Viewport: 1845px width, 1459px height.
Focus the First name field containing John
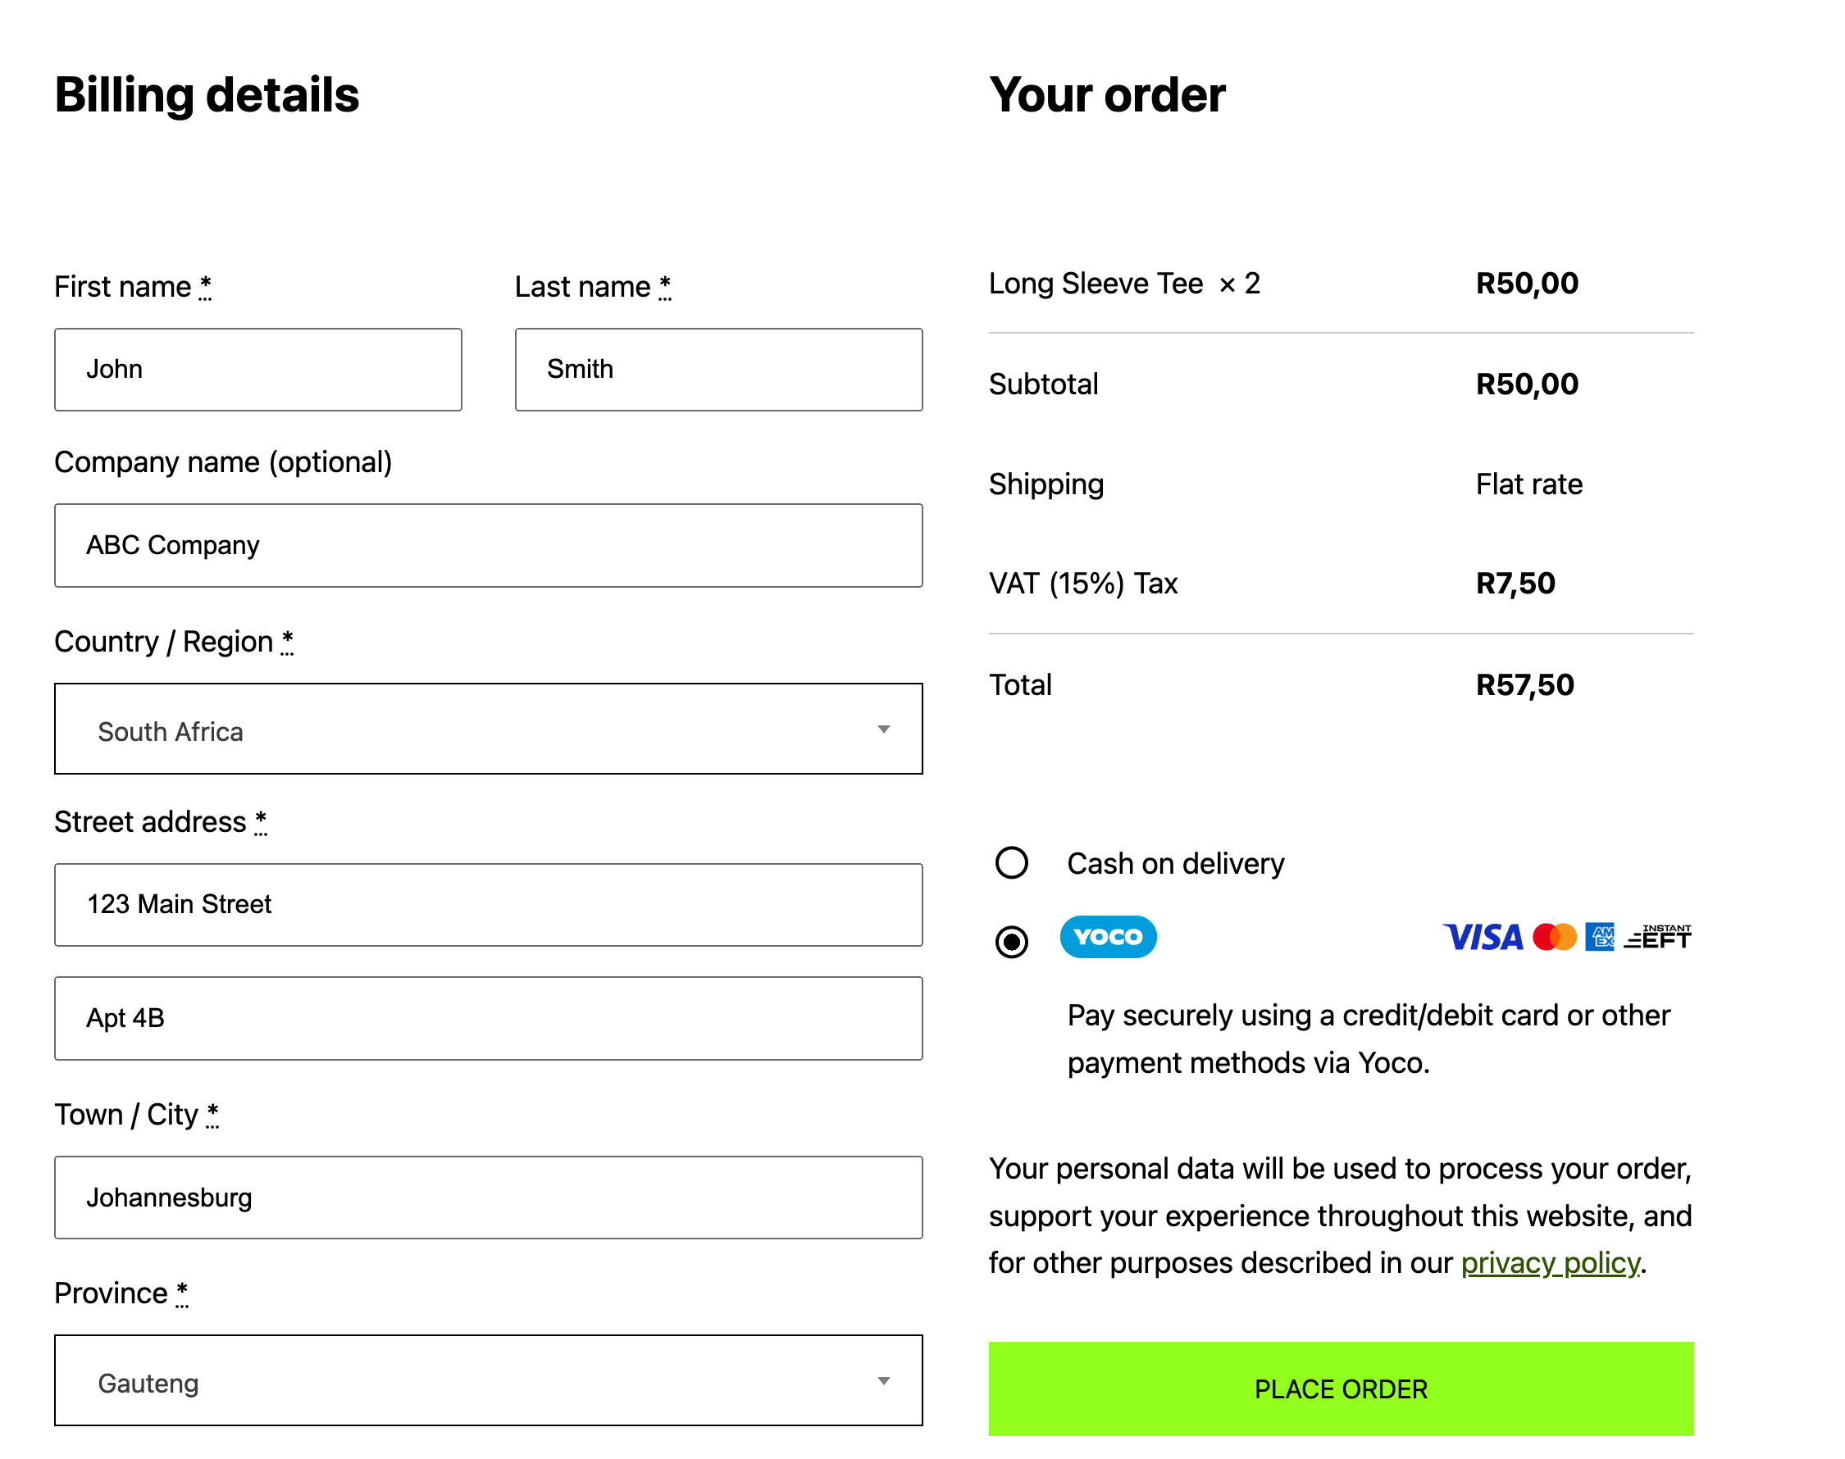coord(258,370)
